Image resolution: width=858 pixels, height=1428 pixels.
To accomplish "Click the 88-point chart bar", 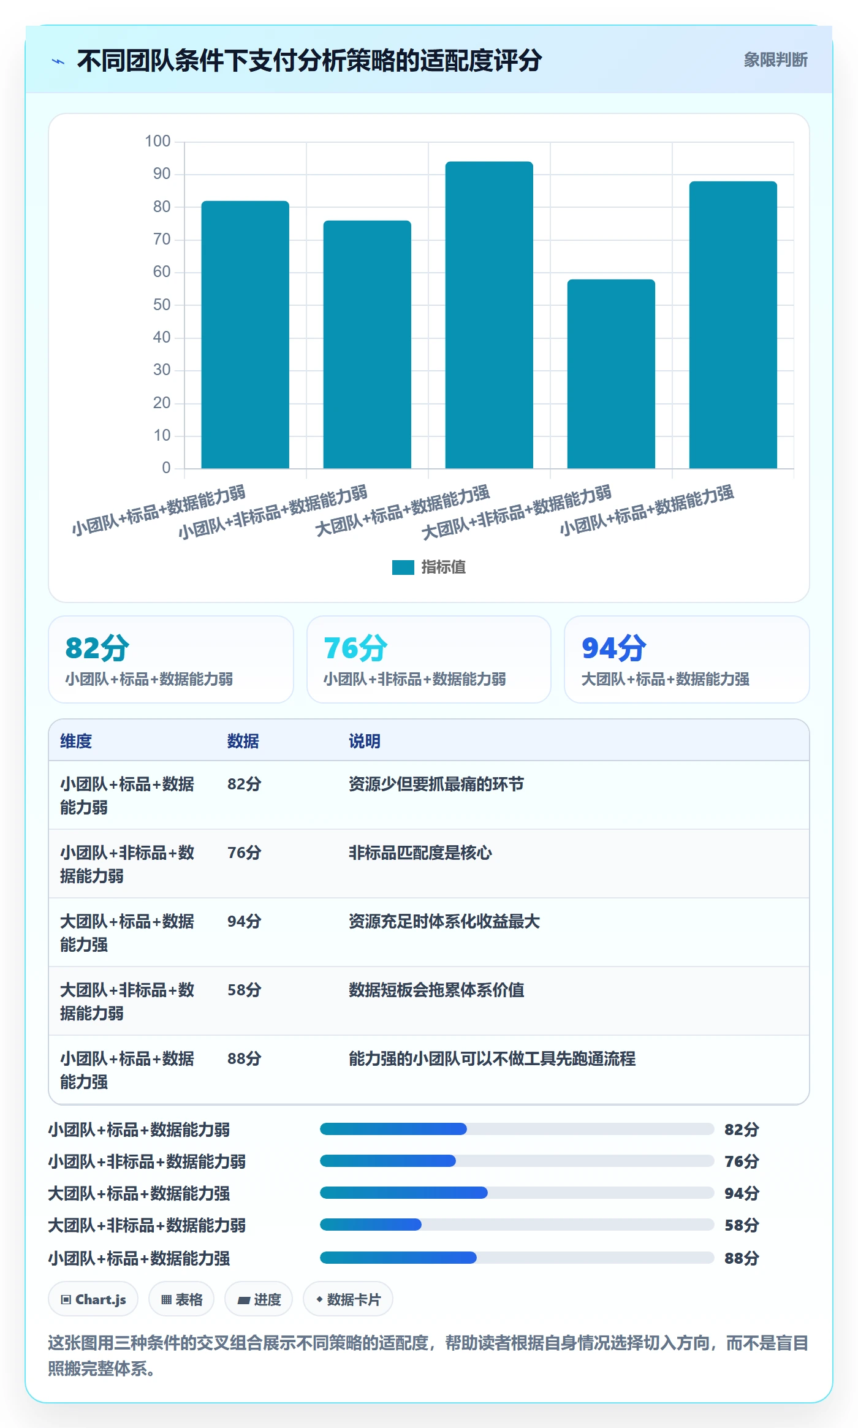I will pos(733,325).
